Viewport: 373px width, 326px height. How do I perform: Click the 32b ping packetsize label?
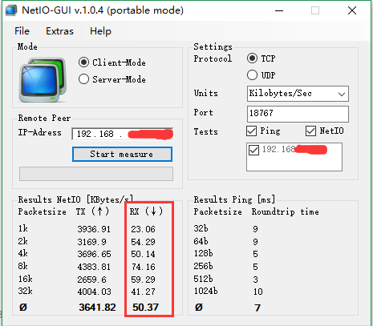201,228
